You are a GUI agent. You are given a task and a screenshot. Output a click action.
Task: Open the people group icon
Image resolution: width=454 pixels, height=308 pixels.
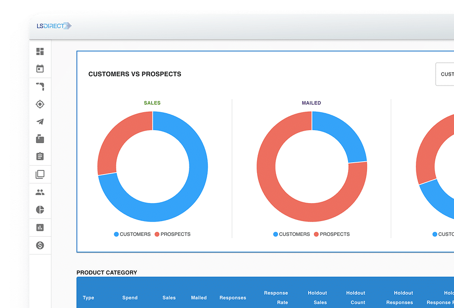(40, 192)
